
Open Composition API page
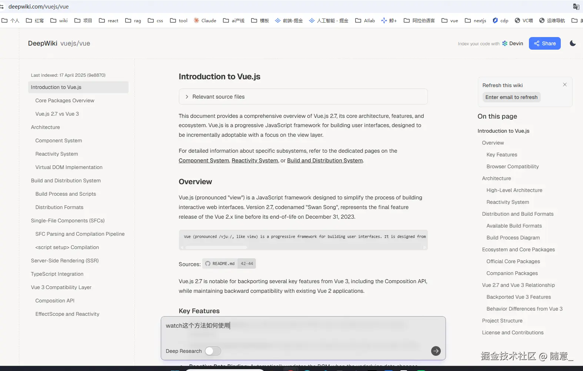[55, 301]
